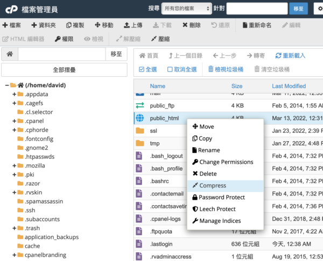The width and height of the screenshot is (323, 261).
Task: Click the tmp folder icon
Action: pyautogui.click(x=140, y=143)
